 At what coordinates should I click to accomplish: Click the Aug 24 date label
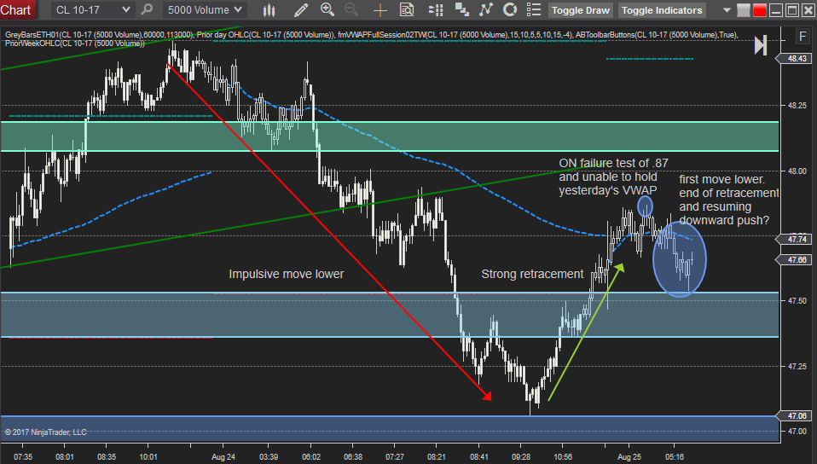[223, 456]
